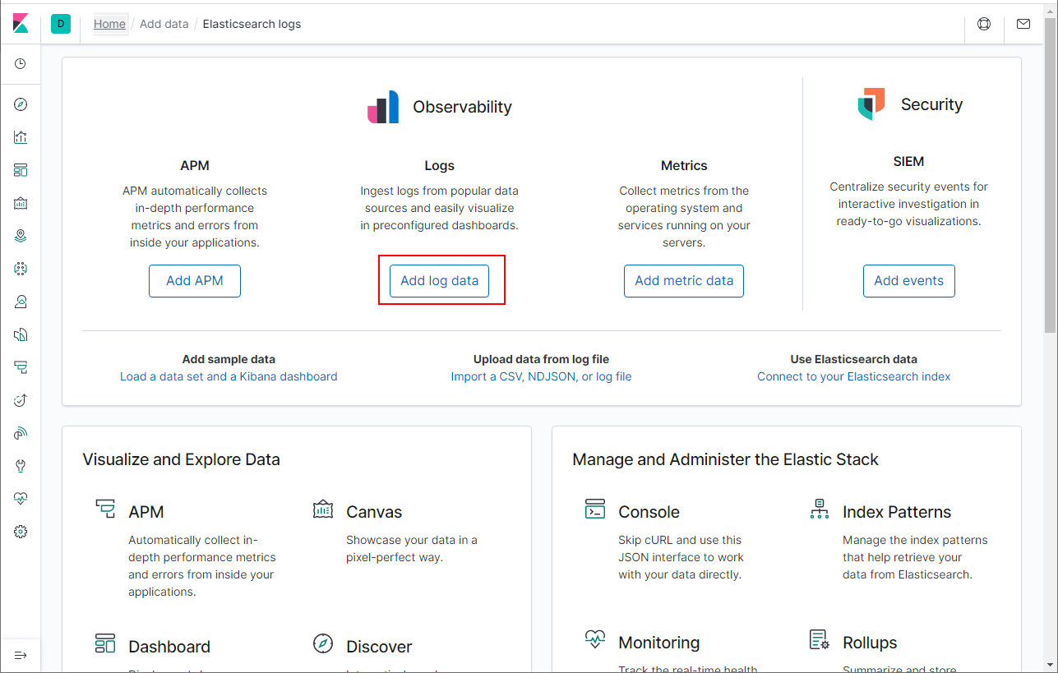Click the Add log data button
Image resolution: width=1058 pixels, height=673 pixels.
tap(440, 281)
